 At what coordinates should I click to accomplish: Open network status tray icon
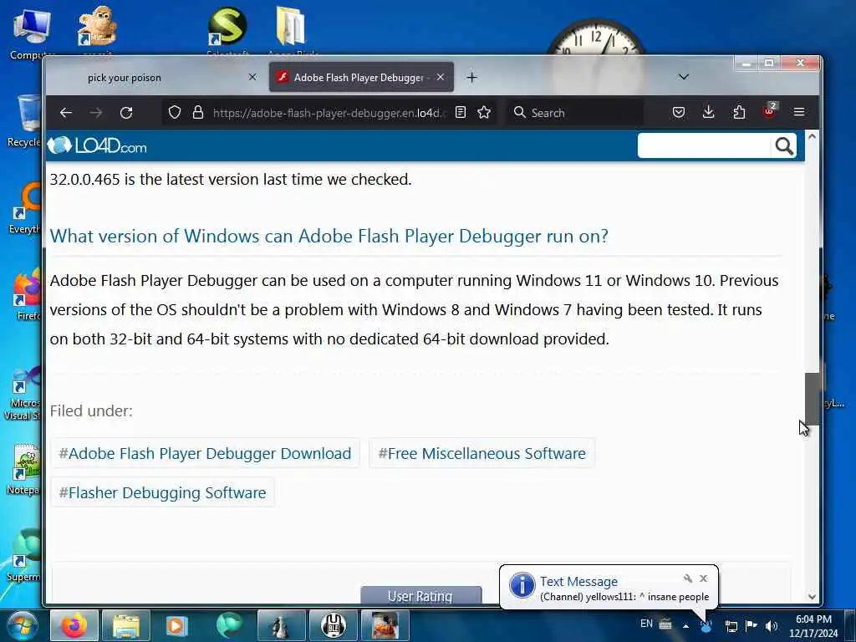point(731,626)
